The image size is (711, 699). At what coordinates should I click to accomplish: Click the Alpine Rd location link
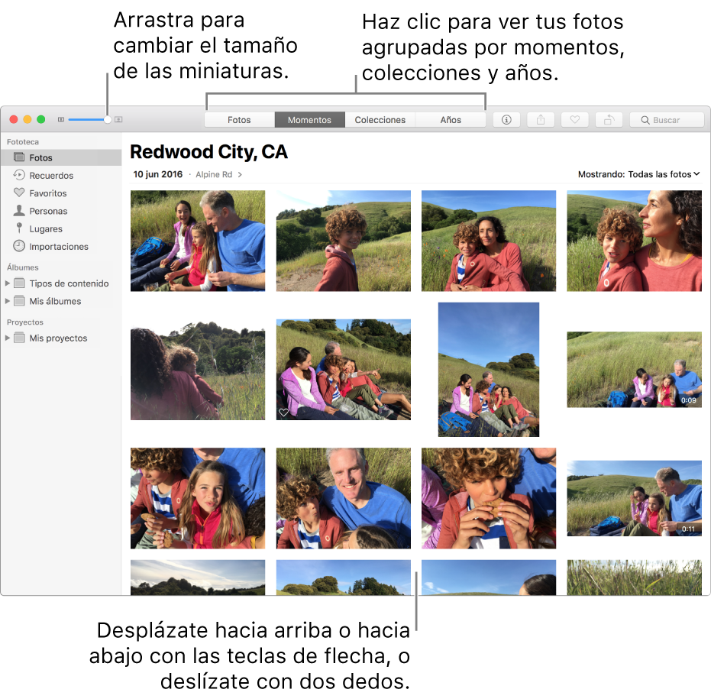(x=216, y=174)
